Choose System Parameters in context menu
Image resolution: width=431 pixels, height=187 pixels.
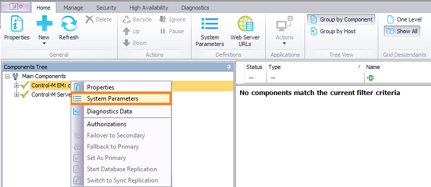121,99
